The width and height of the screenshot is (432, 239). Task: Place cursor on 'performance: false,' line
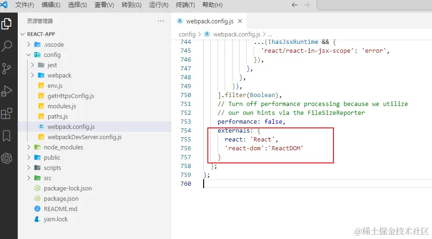pos(251,122)
